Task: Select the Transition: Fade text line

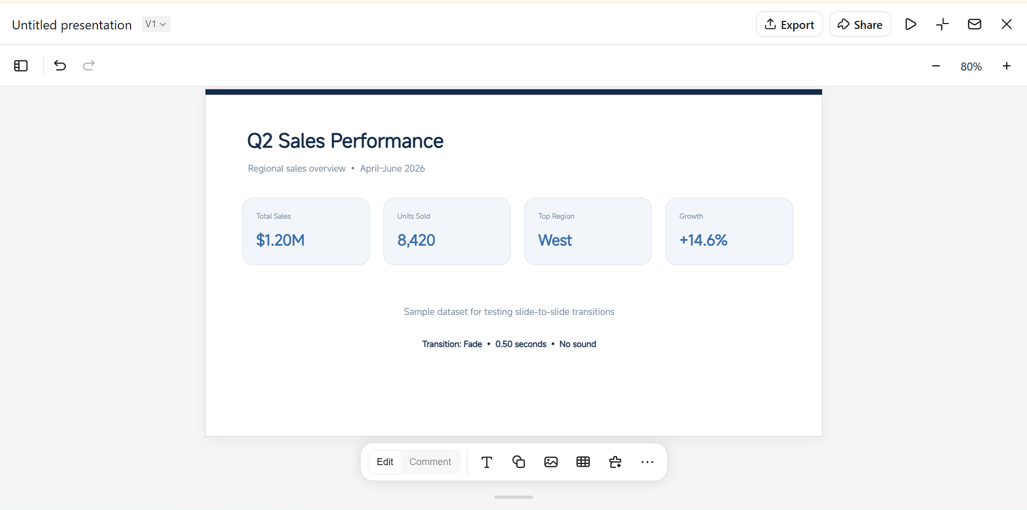Action: coord(509,344)
